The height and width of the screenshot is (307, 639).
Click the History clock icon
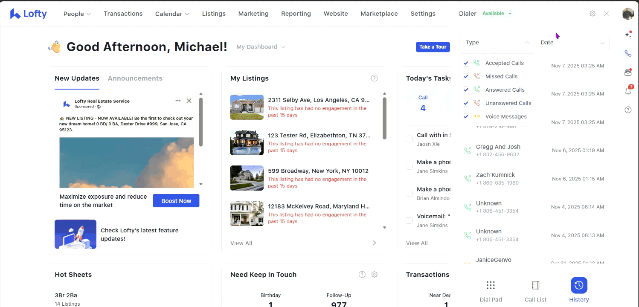pyautogui.click(x=579, y=285)
